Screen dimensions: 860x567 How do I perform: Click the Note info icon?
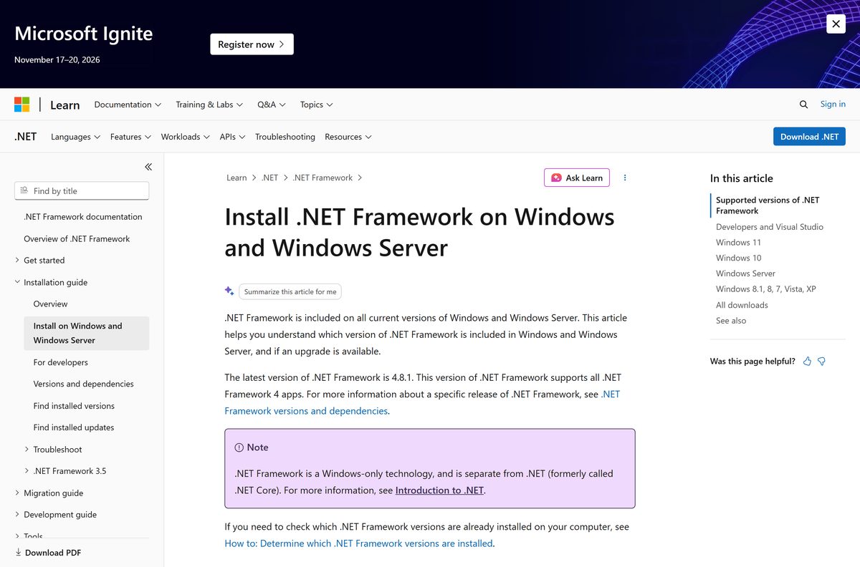click(x=239, y=447)
